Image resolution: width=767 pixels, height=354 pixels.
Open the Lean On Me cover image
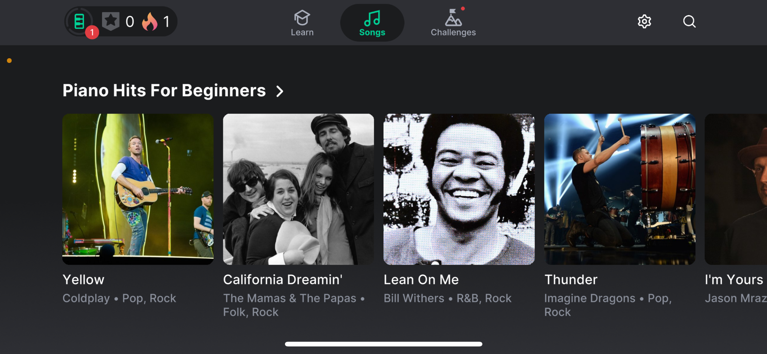click(x=459, y=189)
